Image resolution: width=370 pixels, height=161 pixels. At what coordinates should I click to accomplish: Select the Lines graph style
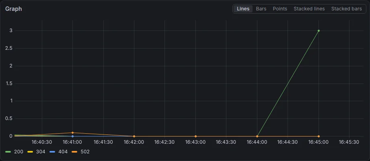click(243, 9)
